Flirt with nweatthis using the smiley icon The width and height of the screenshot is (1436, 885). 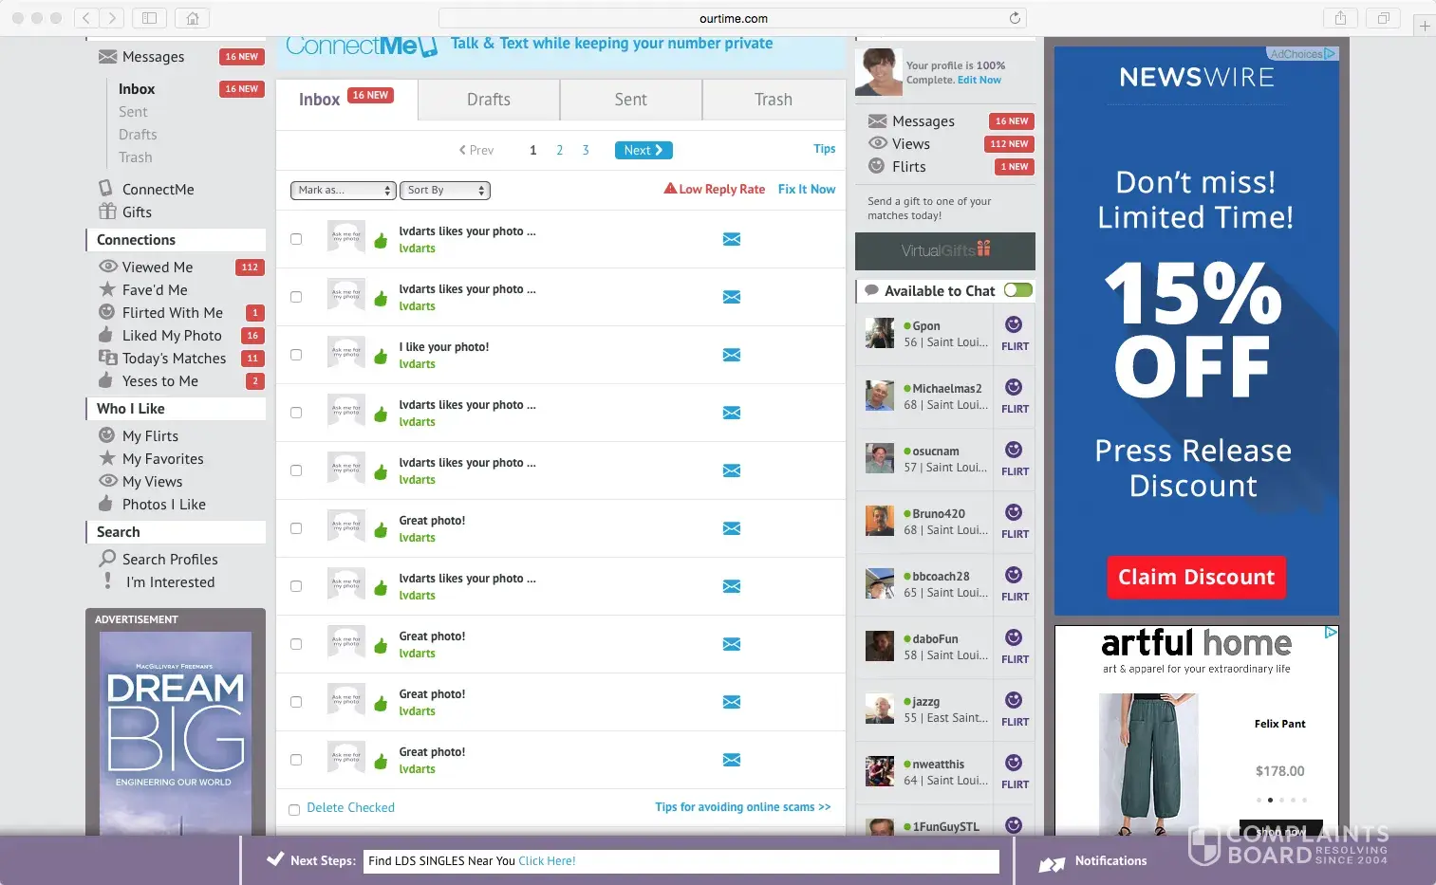click(1014, 763)
